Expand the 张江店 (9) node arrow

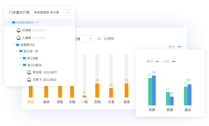[17, 51]
